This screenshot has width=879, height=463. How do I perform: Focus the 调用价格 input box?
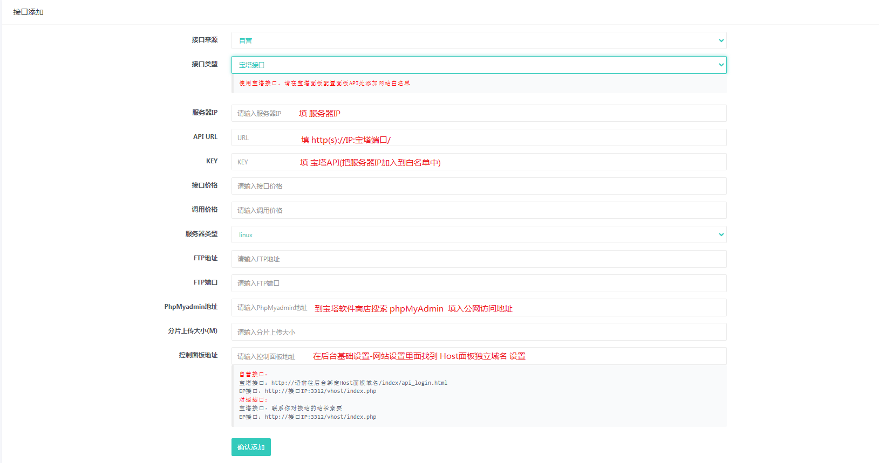(478, 210)
